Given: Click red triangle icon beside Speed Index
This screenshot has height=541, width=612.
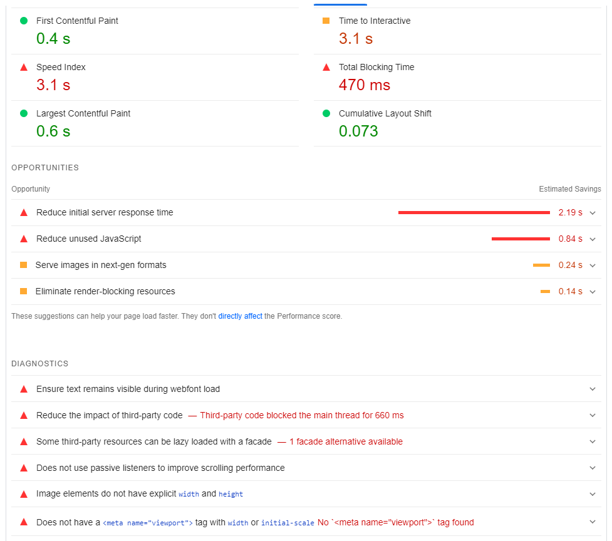Looking at the screenshot, I should pyautogui.click(x=24, y=67).
